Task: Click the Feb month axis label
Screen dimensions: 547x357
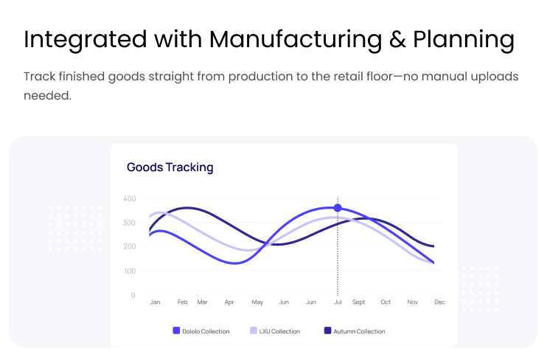Action: pos(182,302)
